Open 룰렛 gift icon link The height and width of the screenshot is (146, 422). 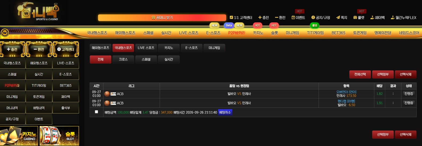[x=359, y=18]
